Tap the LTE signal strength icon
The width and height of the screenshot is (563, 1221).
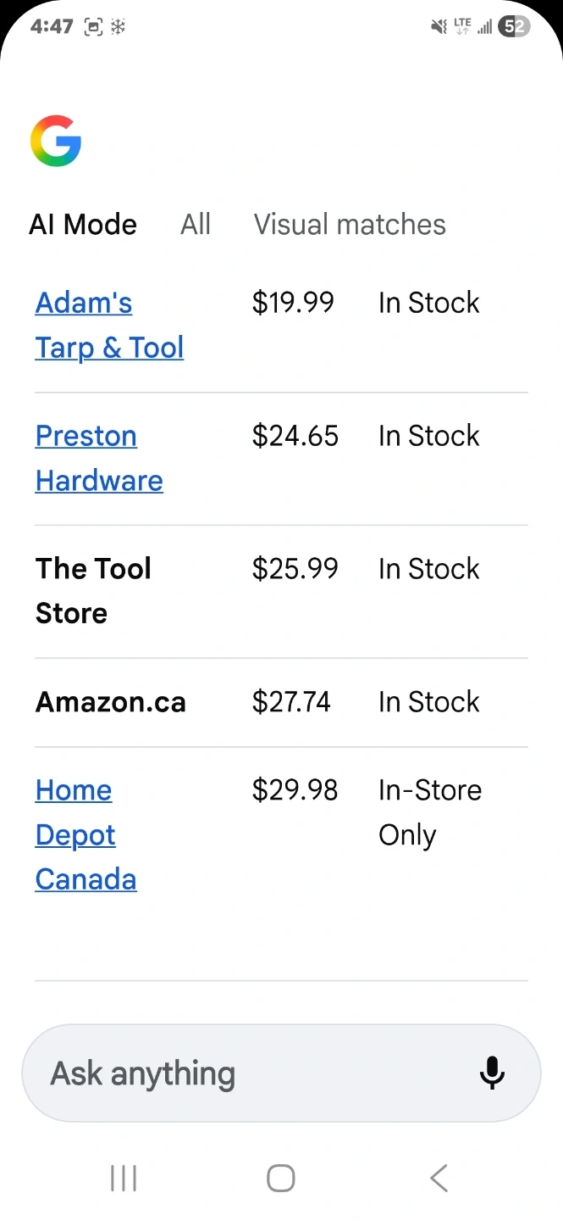click(x=473, y=27)
